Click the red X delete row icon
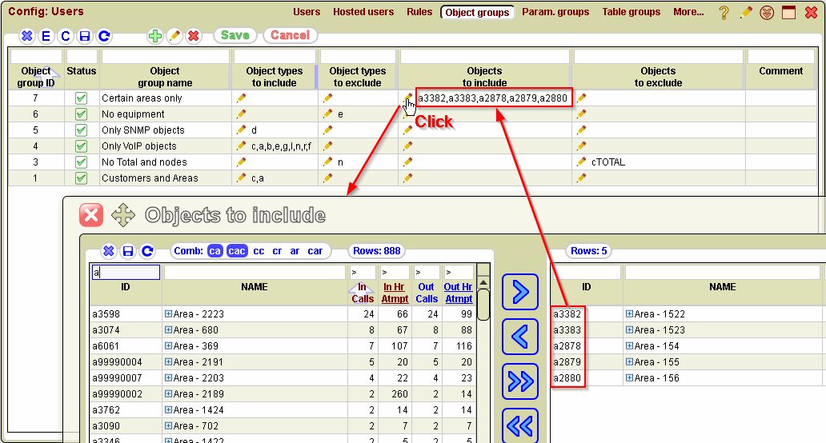Image resolution: width=826 pixels, height=443 pixels. pos(194,36)
